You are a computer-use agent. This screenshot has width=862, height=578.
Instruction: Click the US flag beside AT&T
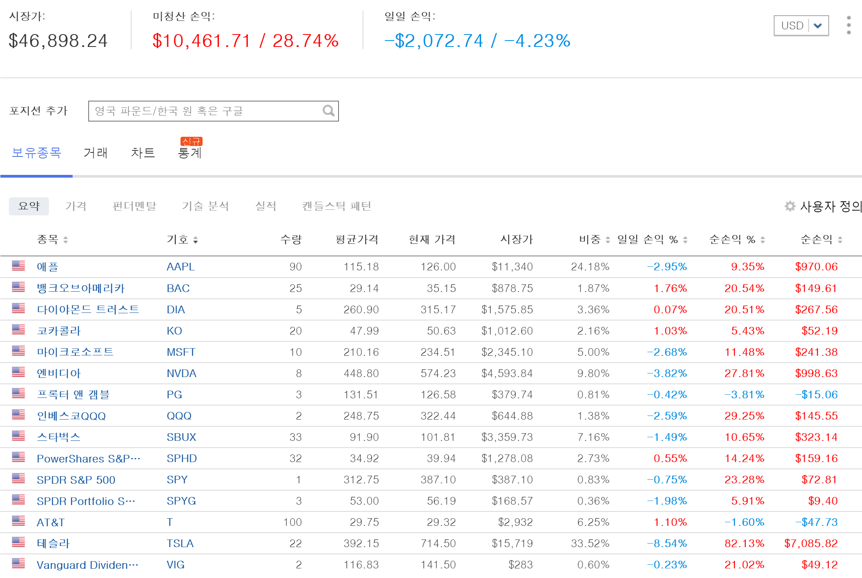click(18, 521)
